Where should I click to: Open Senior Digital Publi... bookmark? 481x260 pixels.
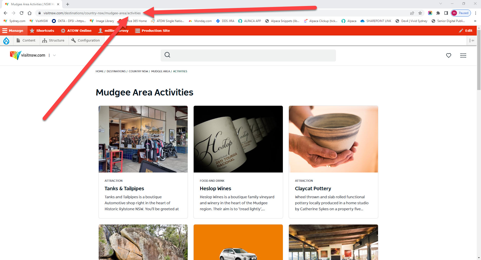coord(448,21)
